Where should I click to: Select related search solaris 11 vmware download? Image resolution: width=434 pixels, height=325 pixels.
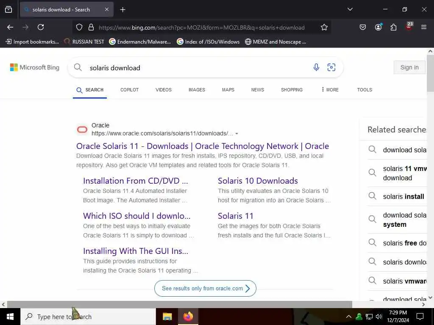[x=397, y=173]
